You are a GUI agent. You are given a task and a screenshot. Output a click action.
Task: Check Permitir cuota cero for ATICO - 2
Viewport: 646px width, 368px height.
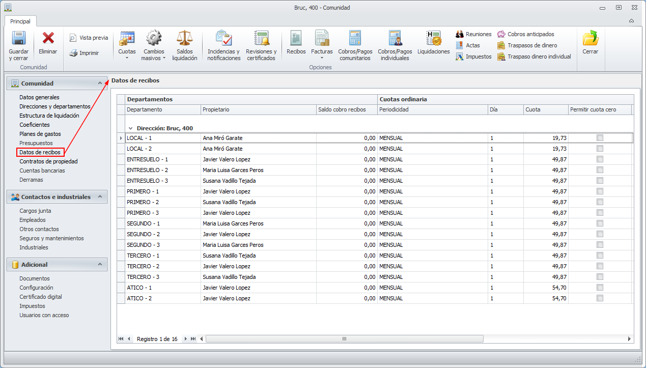(600, 298)
